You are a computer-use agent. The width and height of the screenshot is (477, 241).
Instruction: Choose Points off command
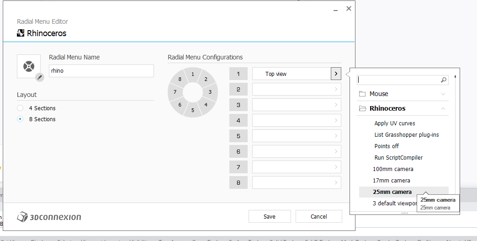pyautogui.click(x=387, y=146)
